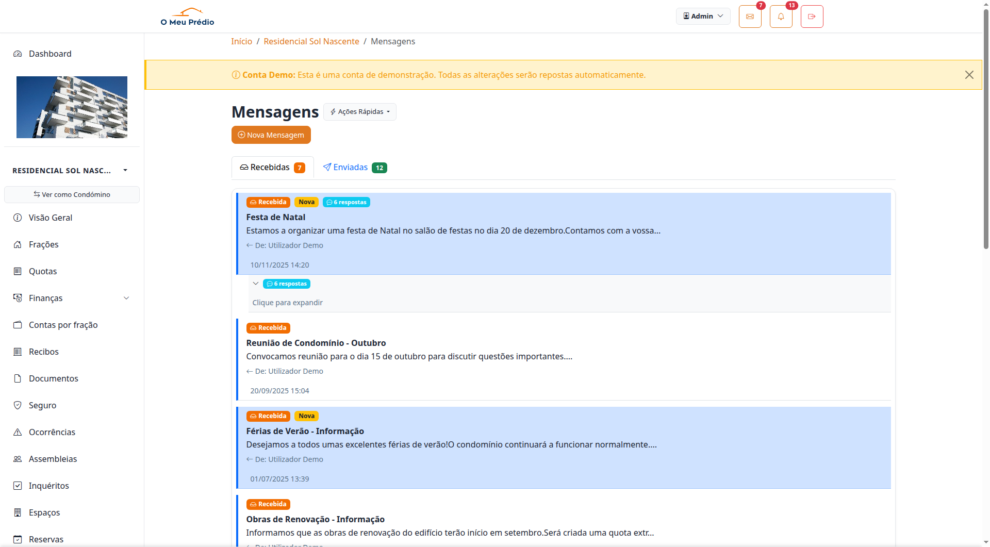
Task: Expand the 6 respostas thread chevron
Action: click(256, 284)
